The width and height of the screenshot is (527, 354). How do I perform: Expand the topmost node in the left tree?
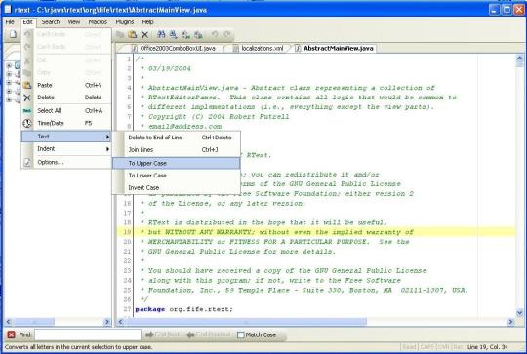coord(9,65)
